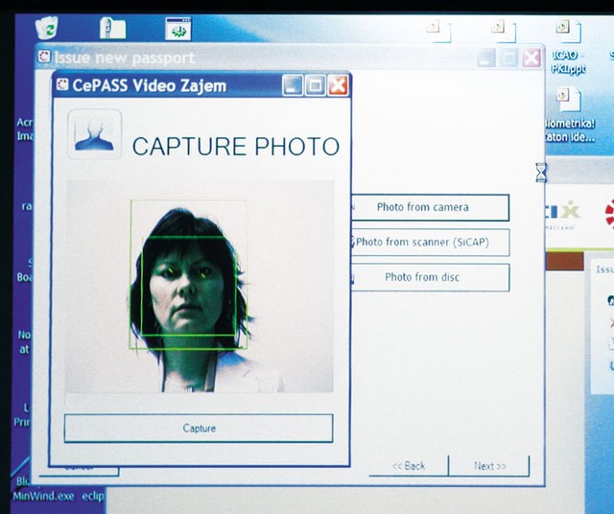Maximize the Issue new passport window
The width and height of the screenshot is (614, 514).
coord(508,58)
